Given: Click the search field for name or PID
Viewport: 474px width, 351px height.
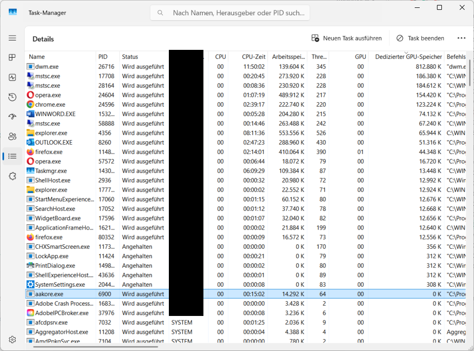Looking at the screenshot, I should [x=230, y=13].
